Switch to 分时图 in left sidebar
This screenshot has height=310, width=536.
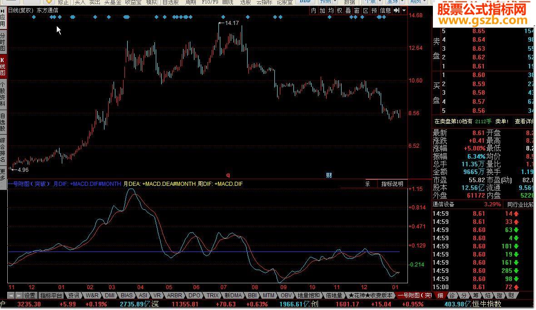coord(3,42)
